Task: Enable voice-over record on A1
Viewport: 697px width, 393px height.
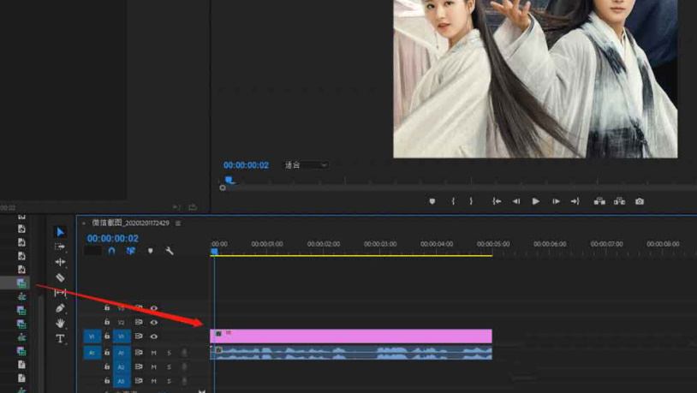Action: 184,353
